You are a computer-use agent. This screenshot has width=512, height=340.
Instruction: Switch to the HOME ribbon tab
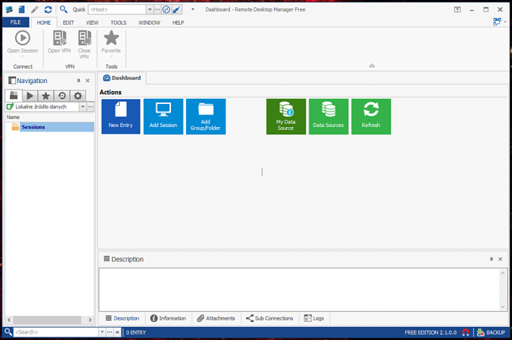(44, 22)
